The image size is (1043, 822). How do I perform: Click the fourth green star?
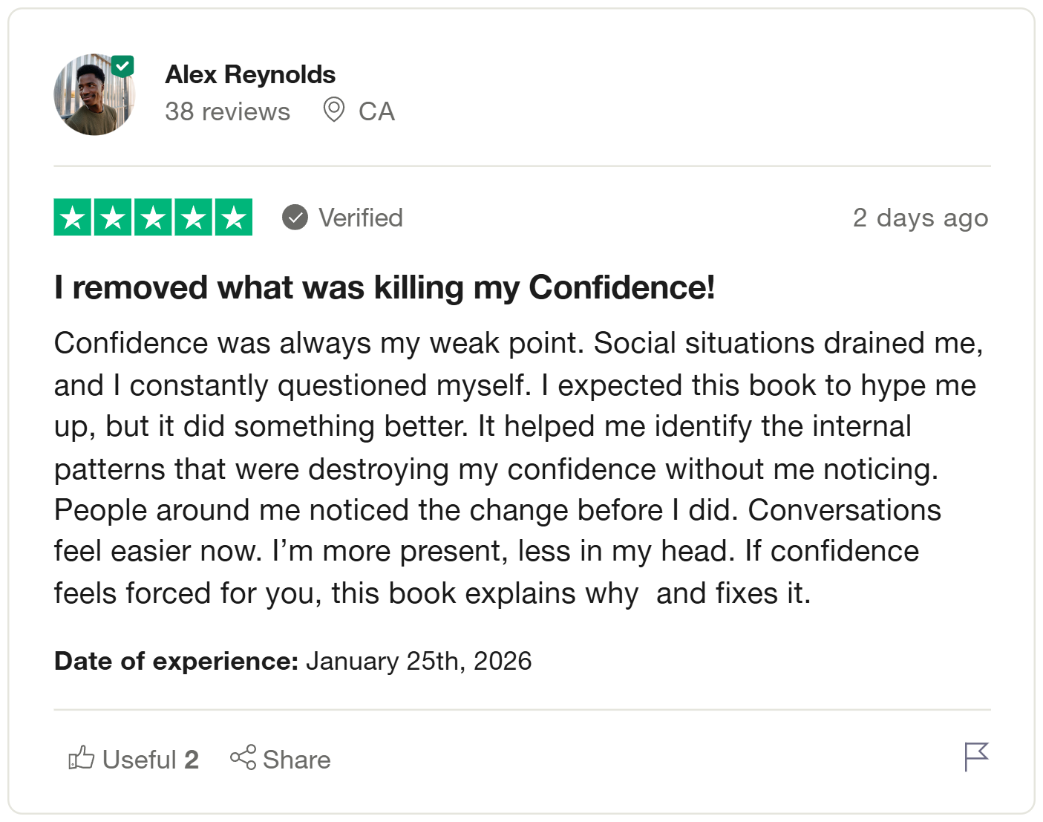tap(194, 218)
